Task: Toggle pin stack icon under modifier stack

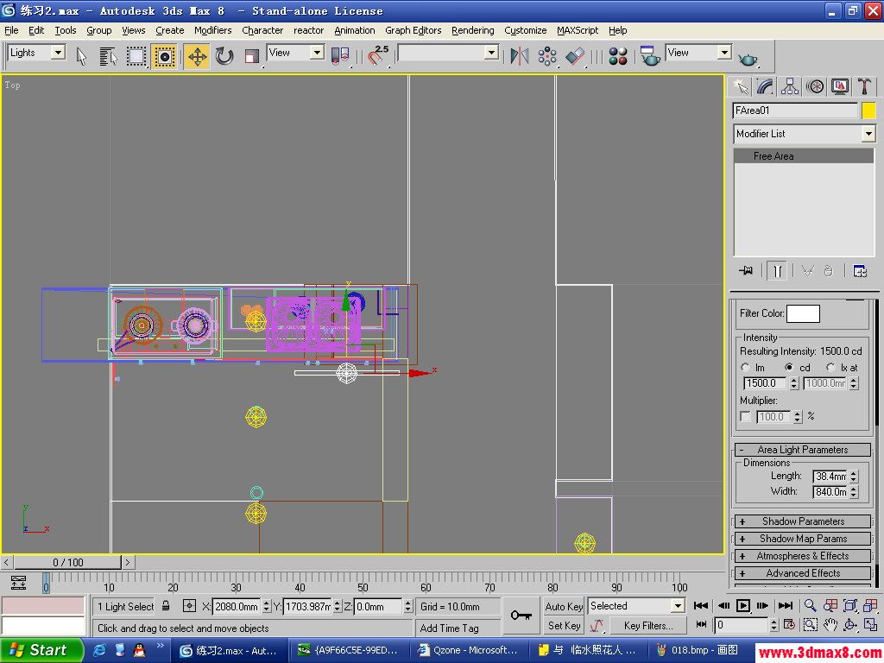Action: click(x=746, y=270)
